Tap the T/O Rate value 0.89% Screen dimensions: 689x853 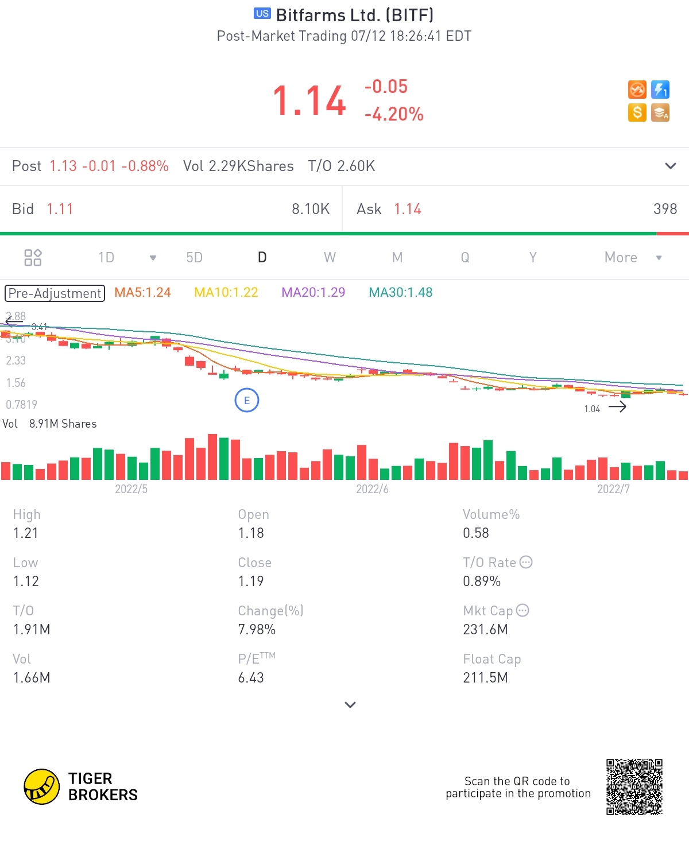pyautogui.click(x=482, y=581)
